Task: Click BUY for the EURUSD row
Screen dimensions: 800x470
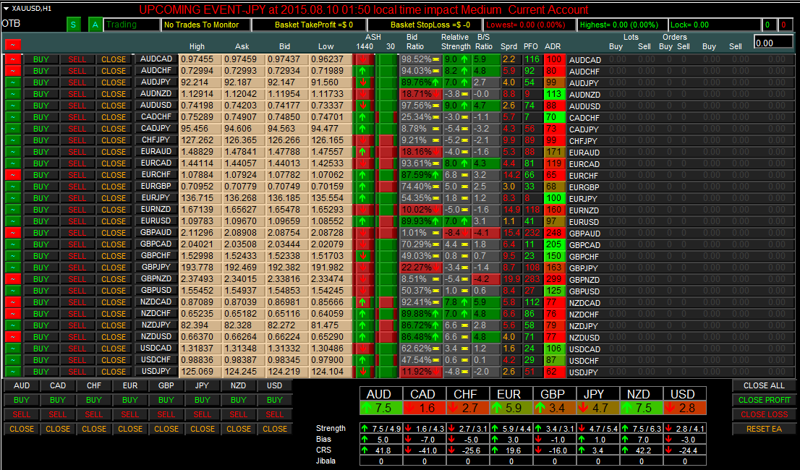Action: coord(41,221)
